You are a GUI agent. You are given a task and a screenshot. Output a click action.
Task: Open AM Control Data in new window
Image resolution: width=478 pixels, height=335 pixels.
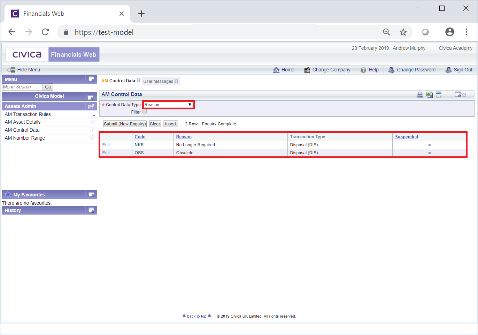coord(92,130)
